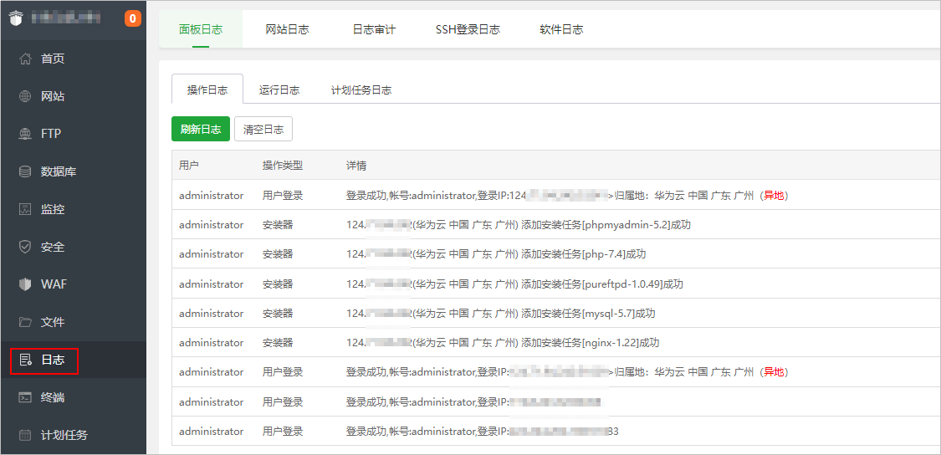Switch to the 日志审计 tab
941x455 pixels.
374,29
